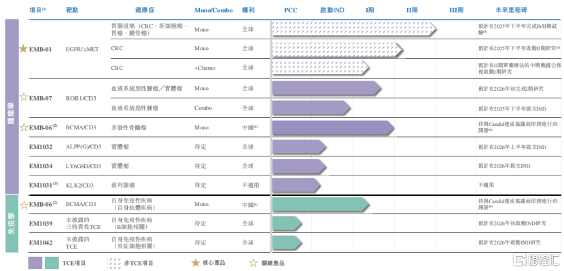564x271 pixels.
Task: Click the legend filled star for 核心產品
Action: click(x=195, y=263)
